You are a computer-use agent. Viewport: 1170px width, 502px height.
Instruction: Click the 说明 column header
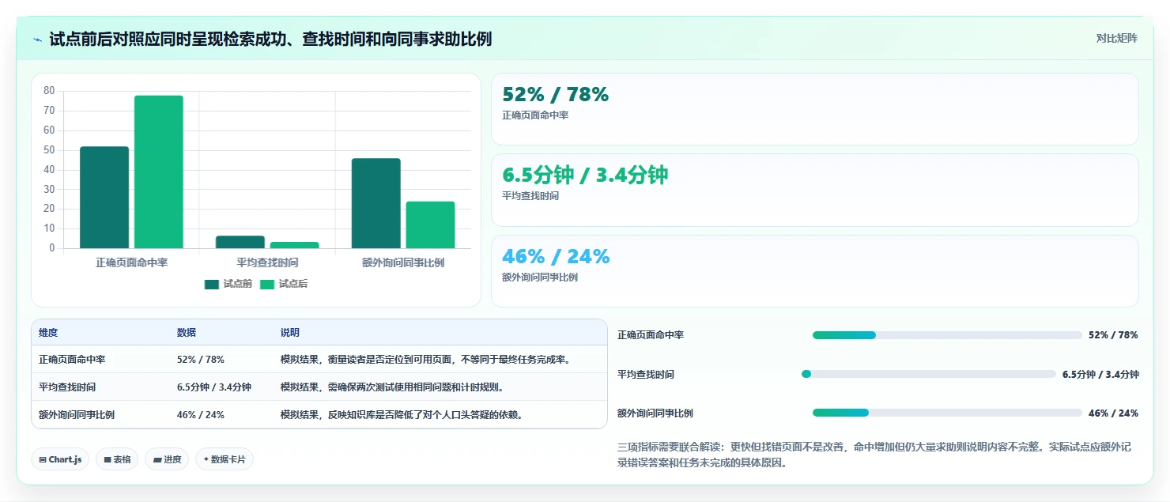click(x=290, y=333)
